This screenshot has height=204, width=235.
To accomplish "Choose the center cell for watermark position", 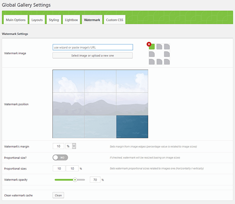I will pyautogui.click(x=100, y=104).
